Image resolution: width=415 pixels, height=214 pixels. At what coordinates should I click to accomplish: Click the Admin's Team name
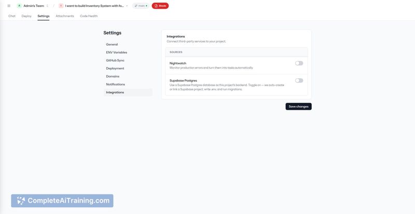(34, 6)
